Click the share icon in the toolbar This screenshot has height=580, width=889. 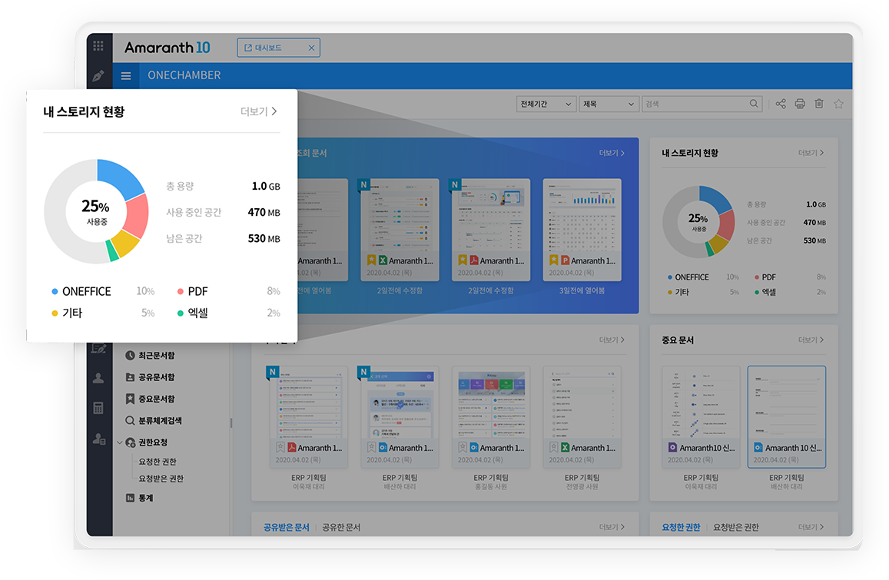point(781,104)
